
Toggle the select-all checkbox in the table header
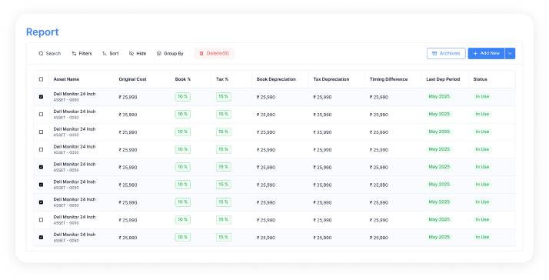pyautogui.click(x=41, y=79)
